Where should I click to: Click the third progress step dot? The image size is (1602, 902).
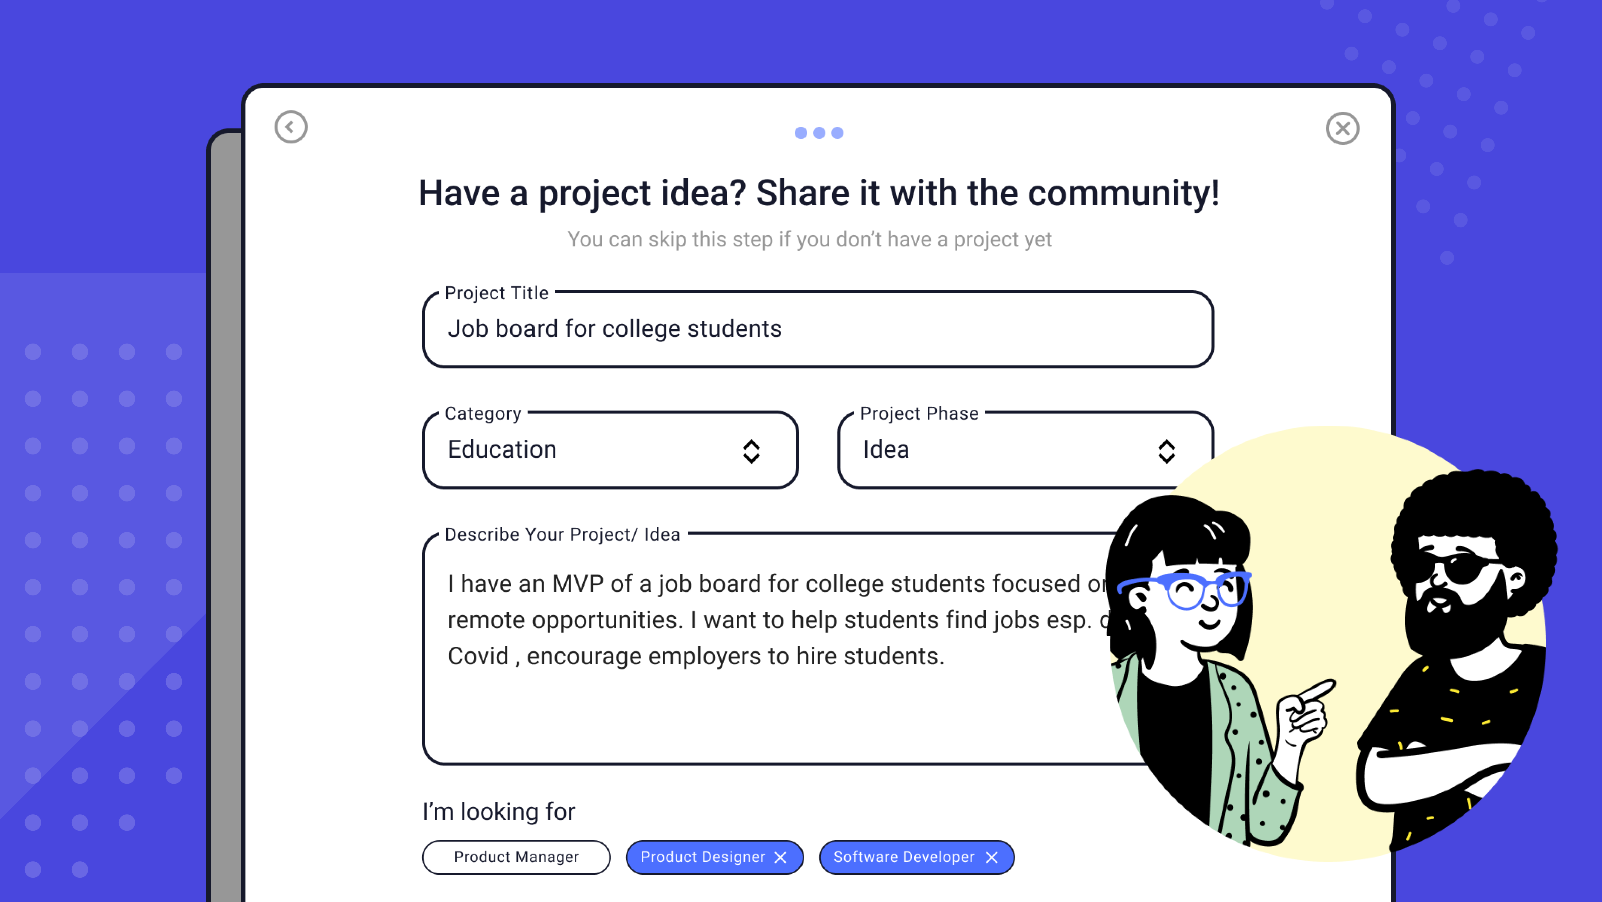point(837,133)
